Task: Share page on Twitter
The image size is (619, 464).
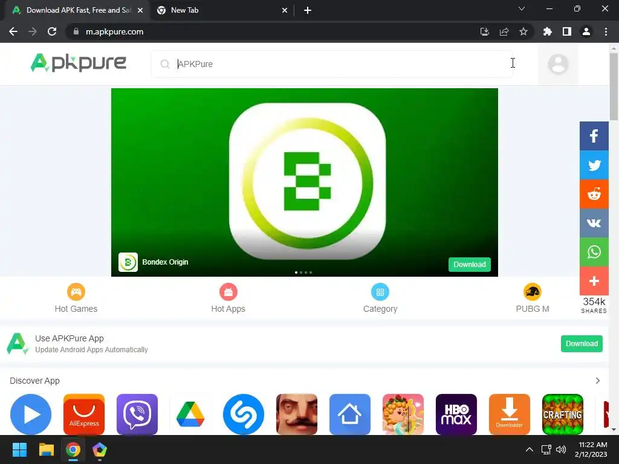Action: (594, 165)
